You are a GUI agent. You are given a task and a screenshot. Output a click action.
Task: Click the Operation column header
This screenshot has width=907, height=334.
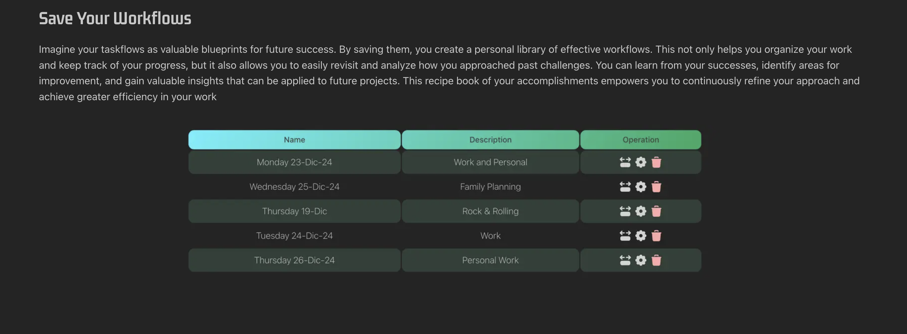click(x=641, y=140)
